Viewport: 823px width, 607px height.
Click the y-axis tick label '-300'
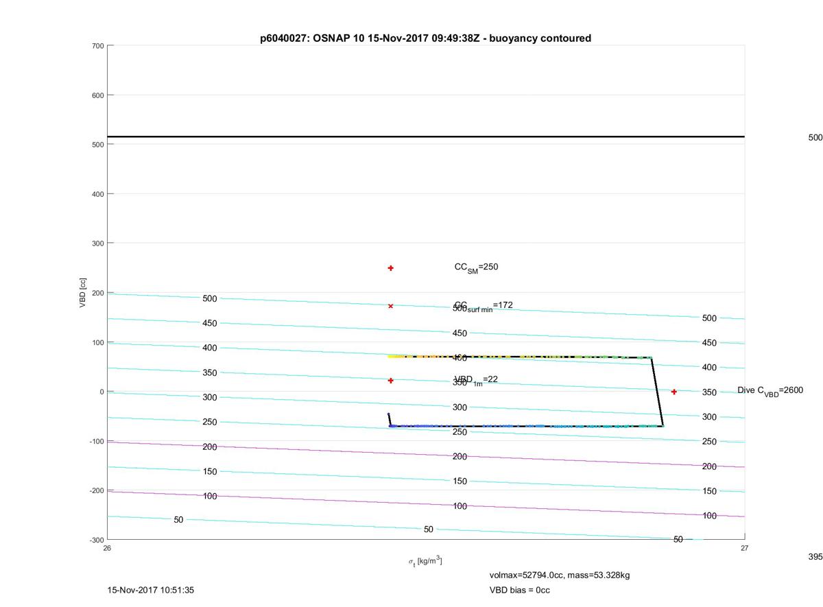point(95,540)
